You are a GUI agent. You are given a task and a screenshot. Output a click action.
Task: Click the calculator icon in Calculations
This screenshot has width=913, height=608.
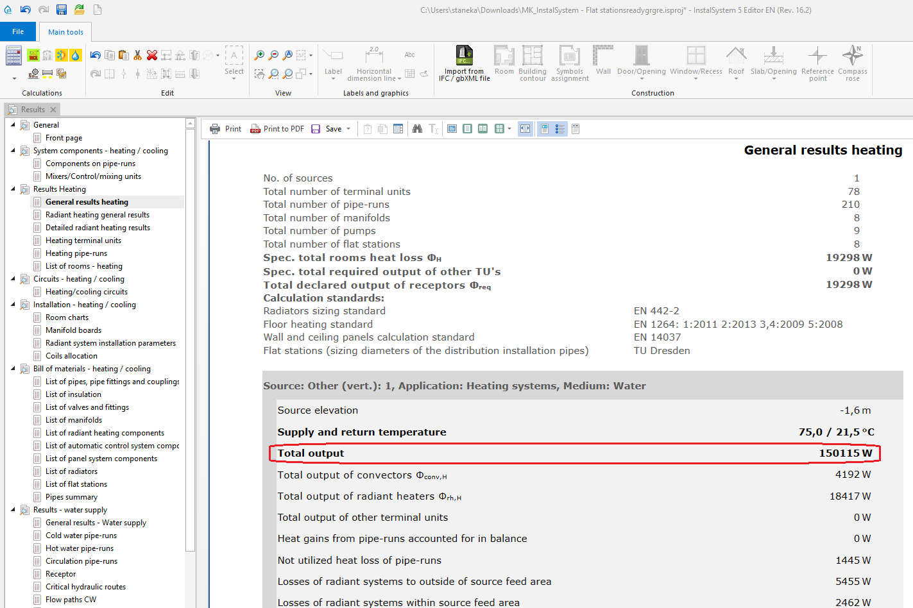tap(13, 56)
